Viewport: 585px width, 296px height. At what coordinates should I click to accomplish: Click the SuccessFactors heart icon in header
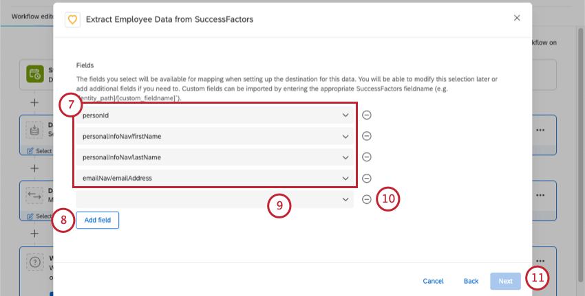pos(72,20)
